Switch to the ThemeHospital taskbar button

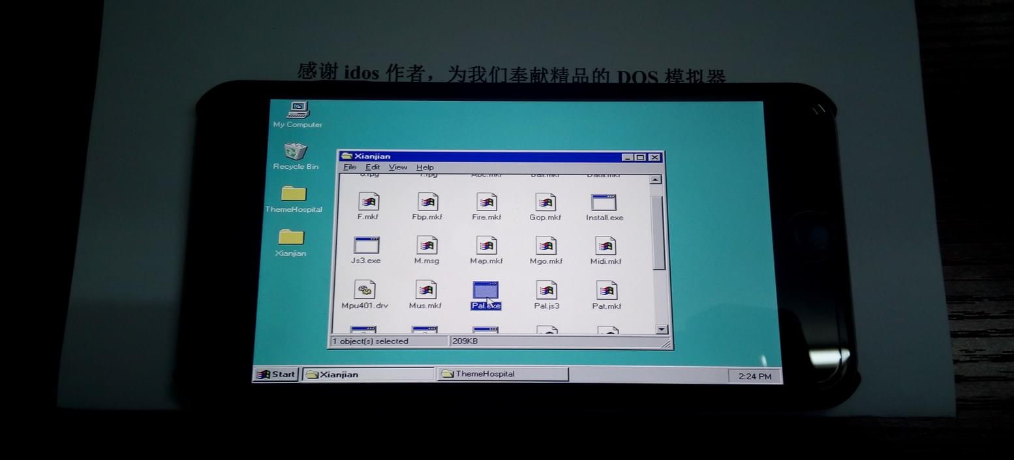tap(502, 374)
